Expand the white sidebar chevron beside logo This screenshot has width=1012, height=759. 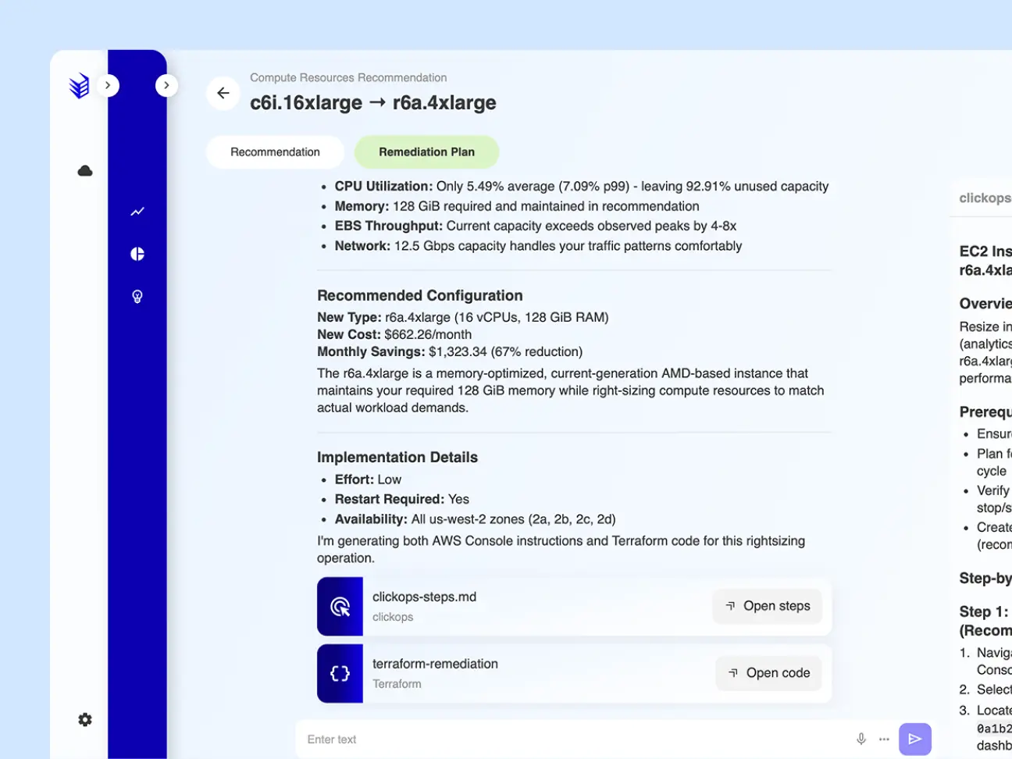point(108,85)
